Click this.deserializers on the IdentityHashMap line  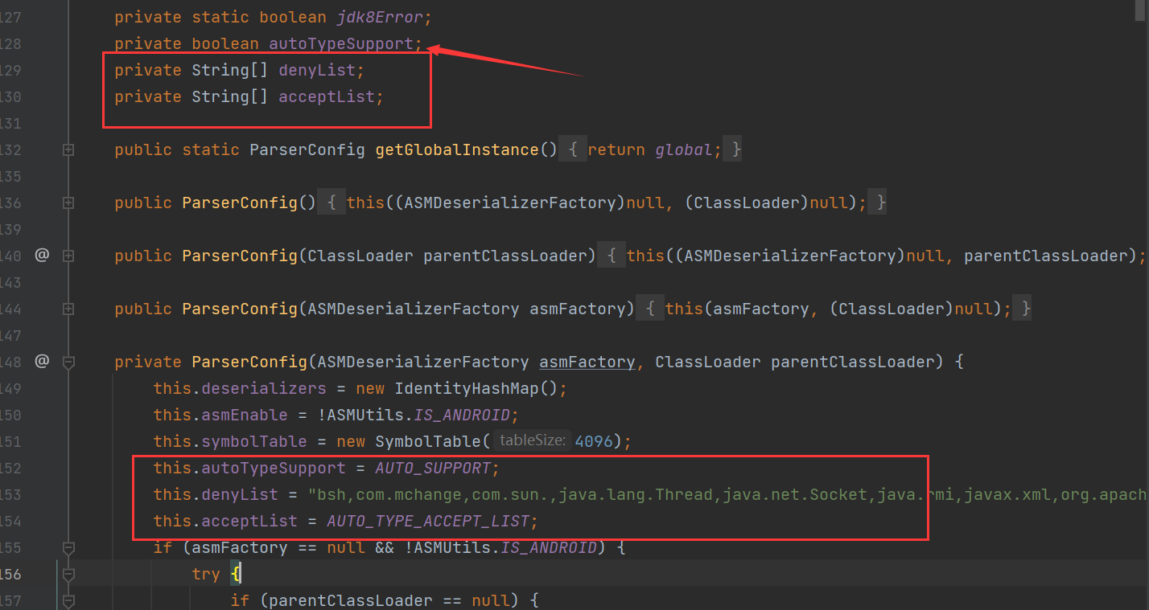click(x=240, y=388)
